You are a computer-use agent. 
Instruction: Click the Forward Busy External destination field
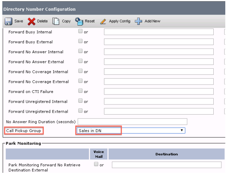tap(159, 42)
